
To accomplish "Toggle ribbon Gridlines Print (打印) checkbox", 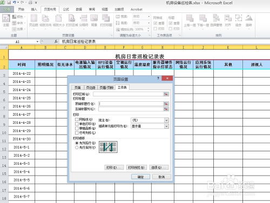I will [156, 29].
